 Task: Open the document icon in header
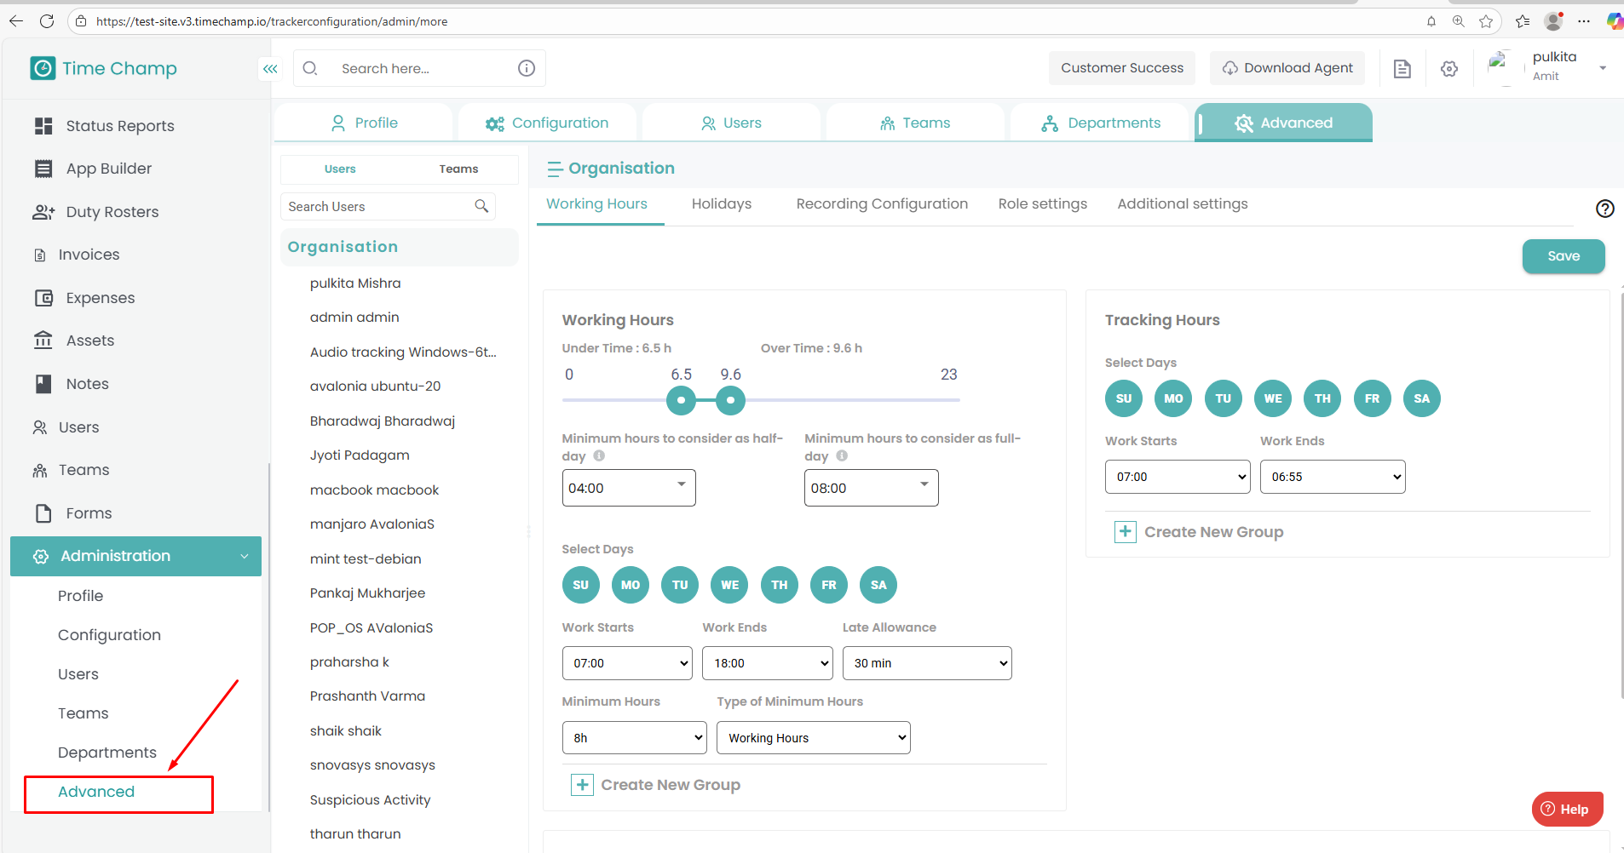1402,69
